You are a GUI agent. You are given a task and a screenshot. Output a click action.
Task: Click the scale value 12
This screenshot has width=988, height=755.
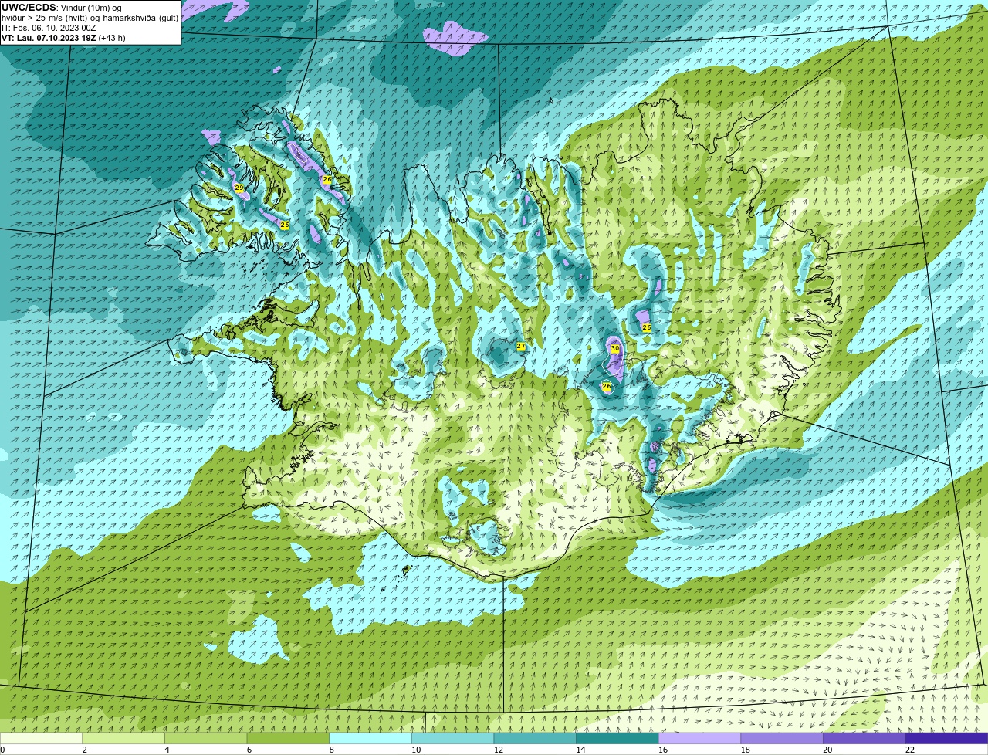click(x=499, y=750)
